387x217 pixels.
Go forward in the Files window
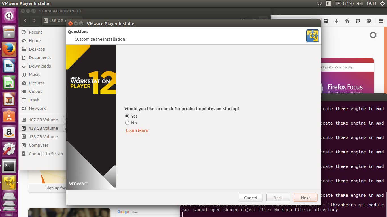tap(34, 21)
